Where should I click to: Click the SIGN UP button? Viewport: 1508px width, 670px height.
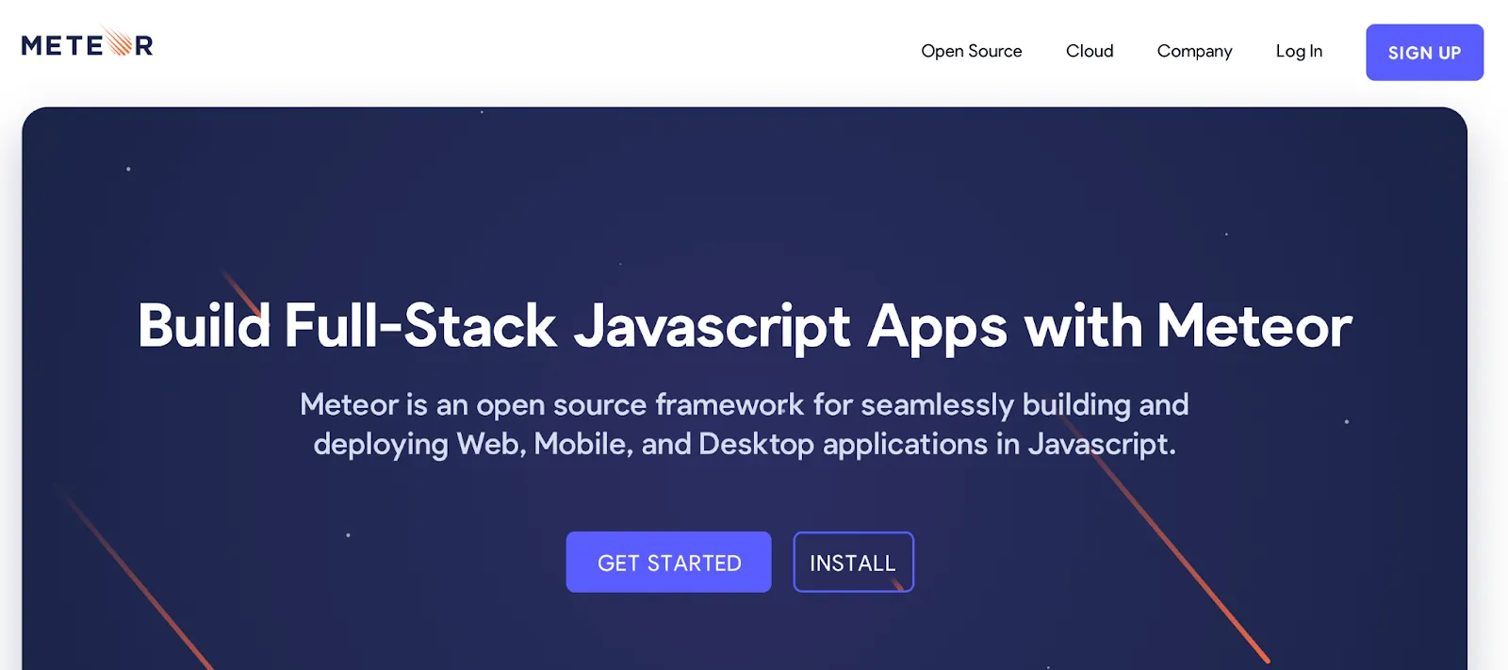1424,53
